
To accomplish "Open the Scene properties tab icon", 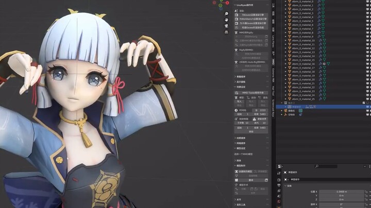I will pos(279,196).
